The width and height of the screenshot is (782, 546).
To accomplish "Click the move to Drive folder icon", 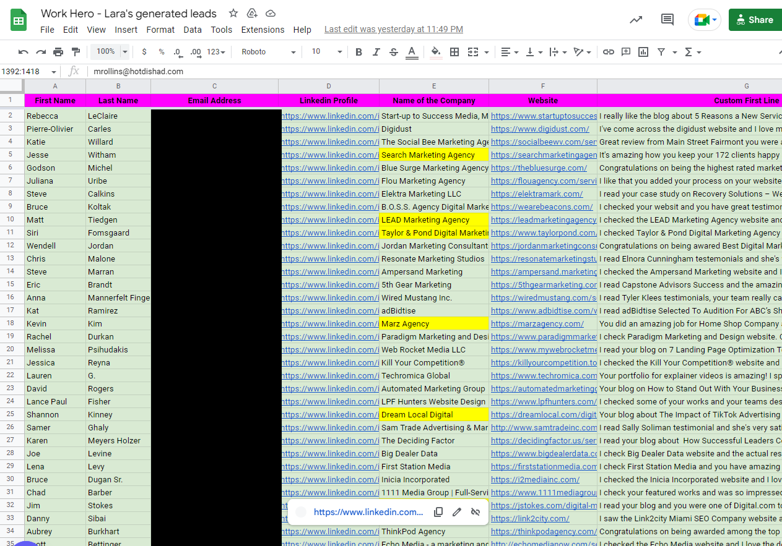I will pyautogui.click(x=252, y=13).
